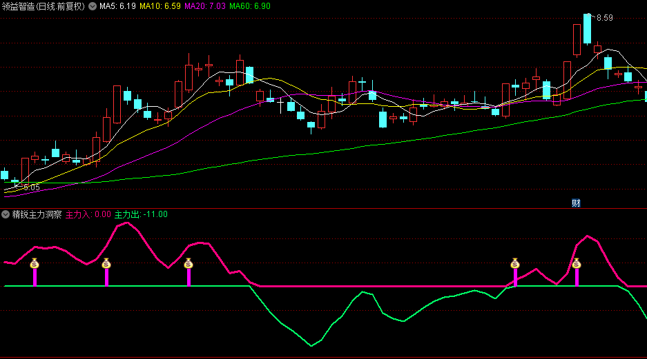The image size is (647, 359).
Task: Click the 5.05 low price label
Action: [x=32, y=187]
